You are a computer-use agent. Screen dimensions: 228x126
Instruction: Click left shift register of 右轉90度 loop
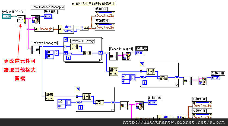click(78, 103)
